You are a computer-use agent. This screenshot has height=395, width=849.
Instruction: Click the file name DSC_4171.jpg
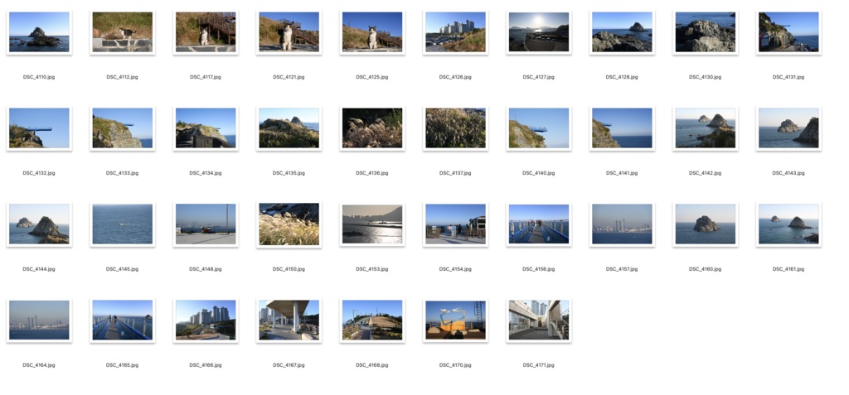(x=539, y=365)
